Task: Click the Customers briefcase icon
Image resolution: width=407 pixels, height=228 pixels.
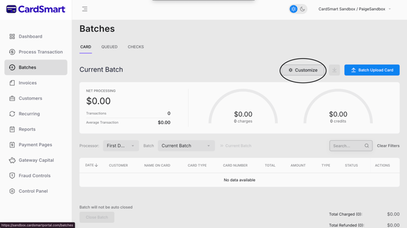Action: (12, 98)
